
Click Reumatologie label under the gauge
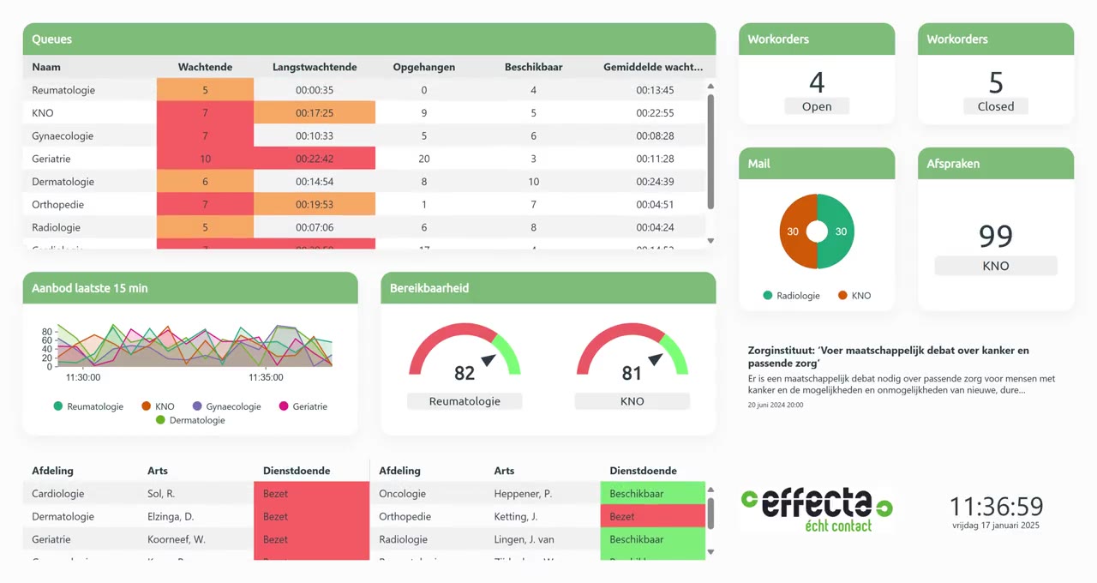click(465, 401)
